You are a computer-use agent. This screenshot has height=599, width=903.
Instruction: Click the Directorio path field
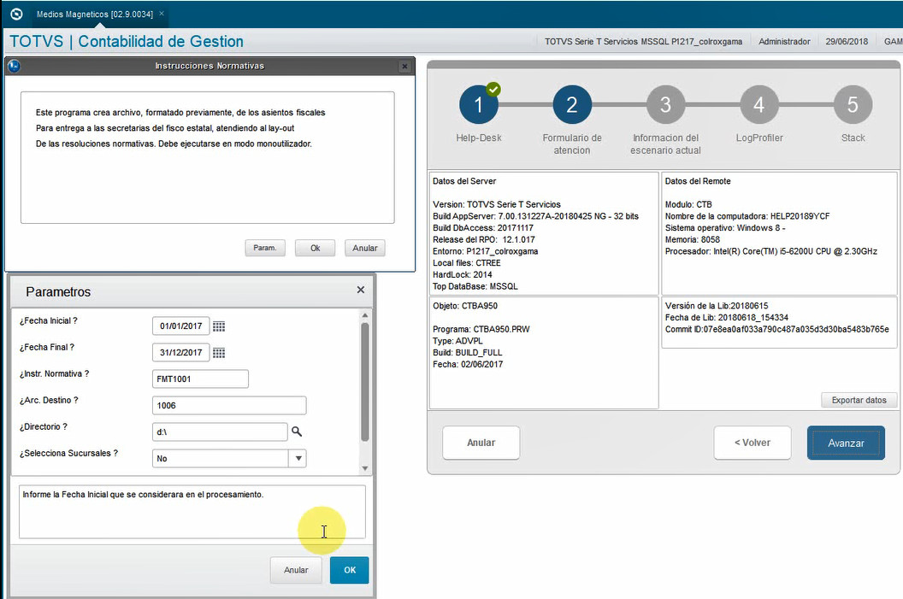(x=220, y=432)
